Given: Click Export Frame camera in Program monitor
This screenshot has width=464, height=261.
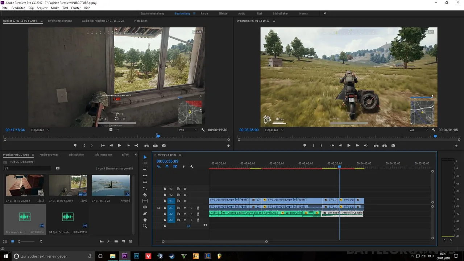Looking at the screenshot, I should pyautogui.click(x=393, y=145).
